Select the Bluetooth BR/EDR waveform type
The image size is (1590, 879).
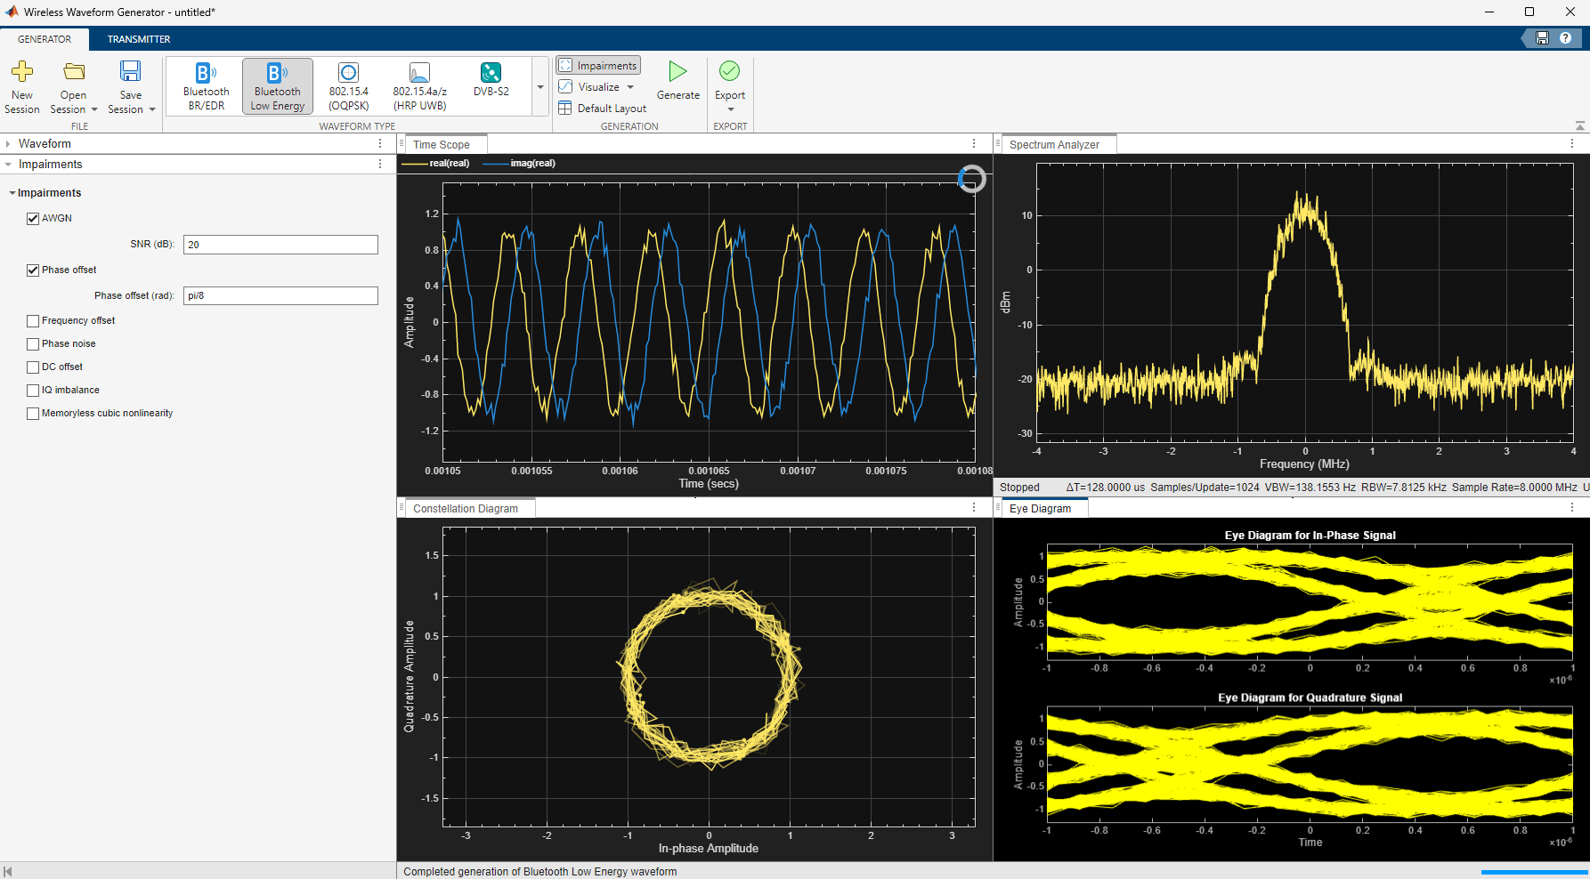coord(206,86)
